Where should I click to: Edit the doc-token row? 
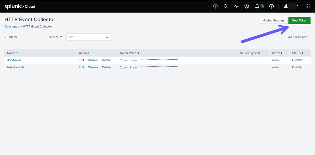pyautogui.click(x=81, y=60)
